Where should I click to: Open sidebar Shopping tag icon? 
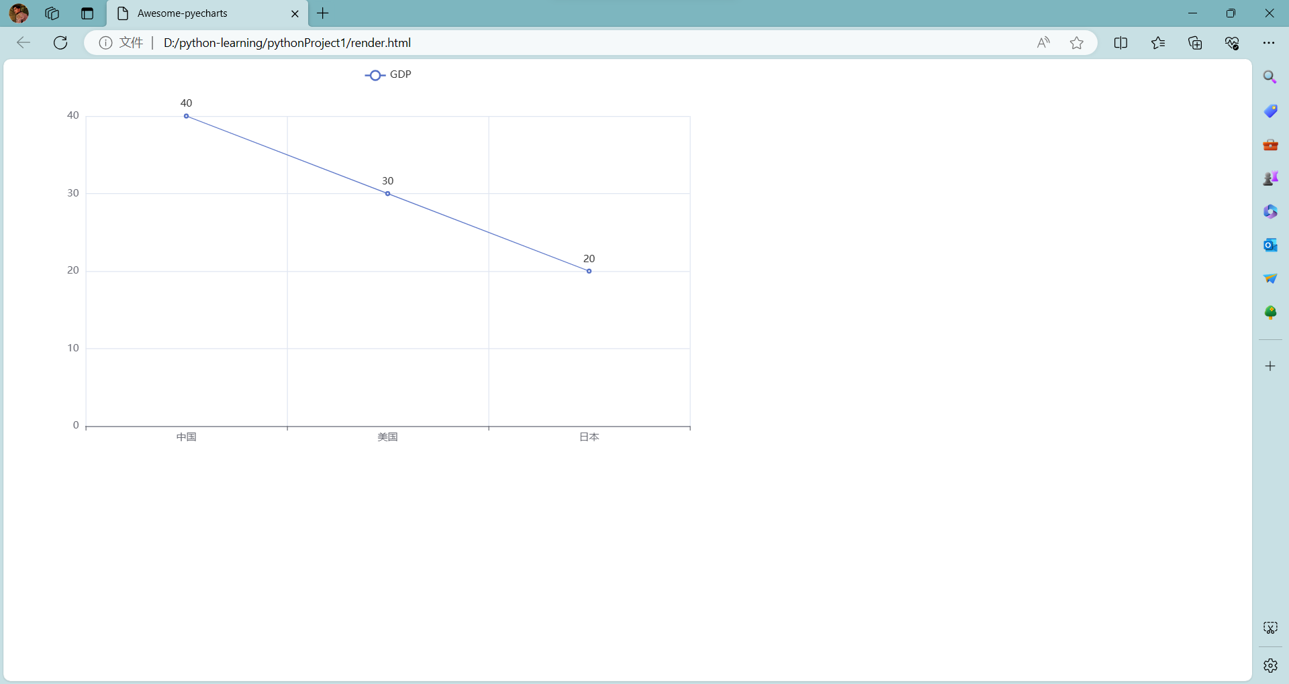pos(1270,111)
